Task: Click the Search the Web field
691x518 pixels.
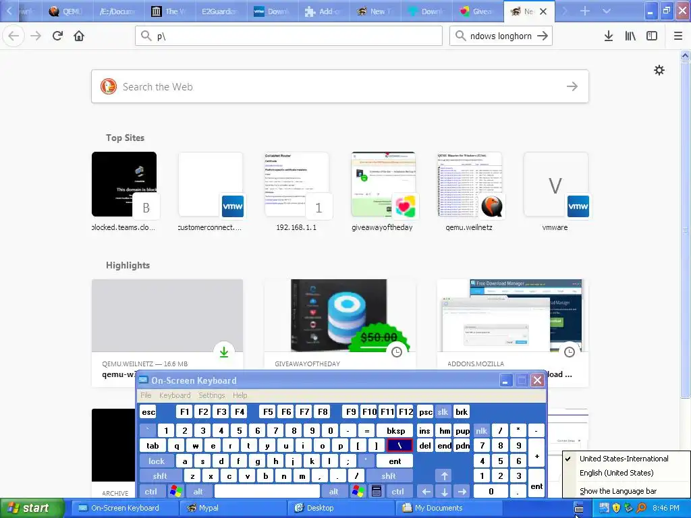Action: (340, 86)
